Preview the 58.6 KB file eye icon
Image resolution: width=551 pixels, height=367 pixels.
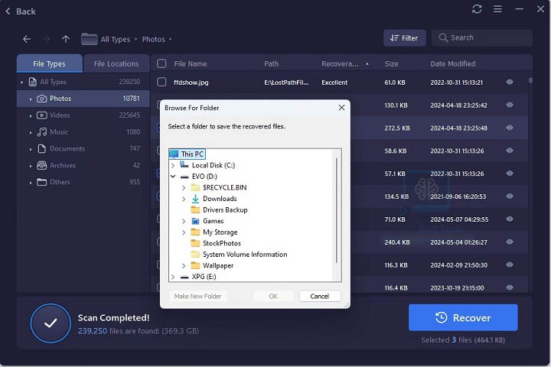click(510, 151)
